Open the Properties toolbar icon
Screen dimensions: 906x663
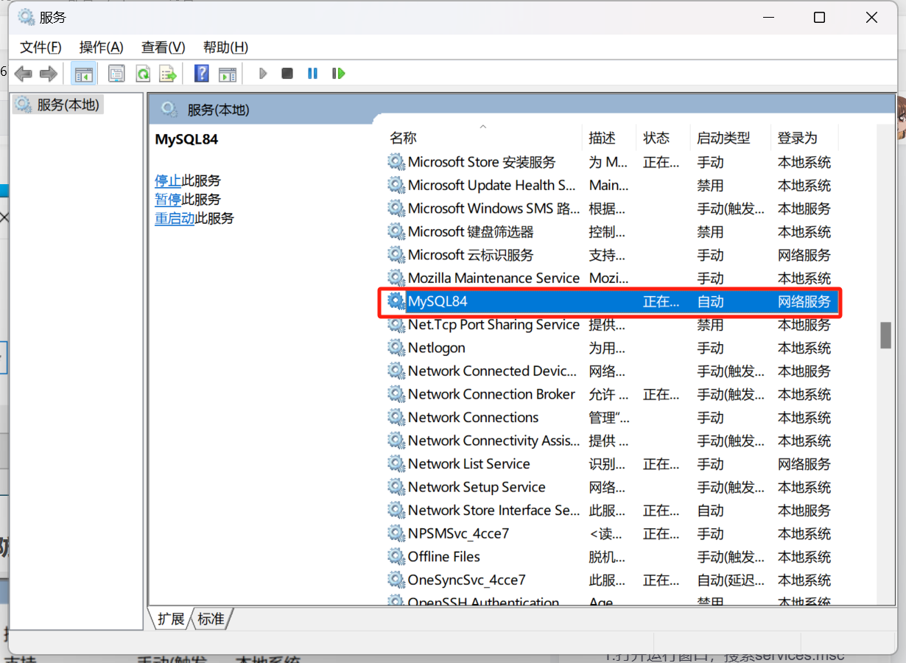click(116, 74)
